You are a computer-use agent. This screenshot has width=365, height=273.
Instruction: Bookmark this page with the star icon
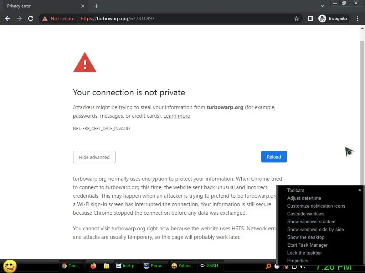click(296, 18)
